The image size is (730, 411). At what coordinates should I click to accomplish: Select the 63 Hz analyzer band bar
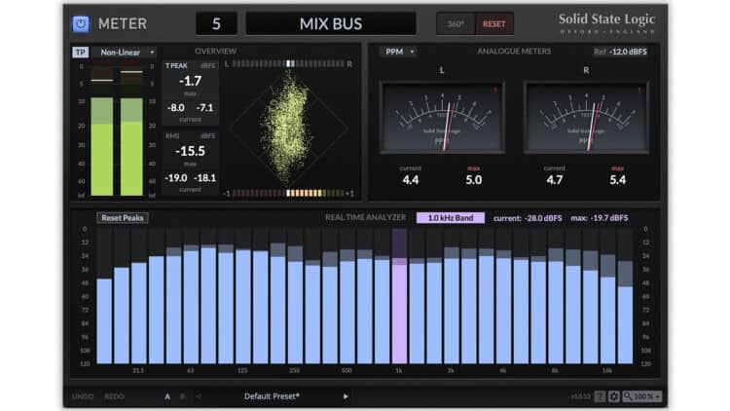191,308
